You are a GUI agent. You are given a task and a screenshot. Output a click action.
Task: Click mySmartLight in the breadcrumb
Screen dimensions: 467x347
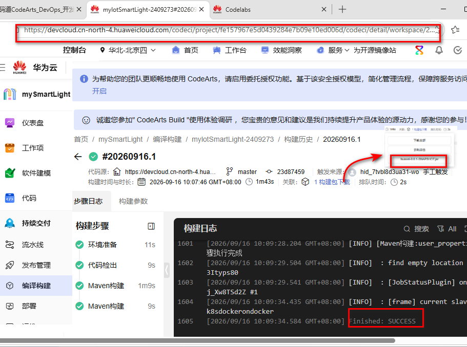[120, 139]
